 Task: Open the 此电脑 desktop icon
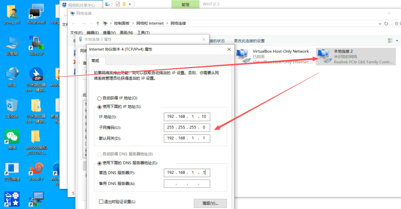[12, 46]
